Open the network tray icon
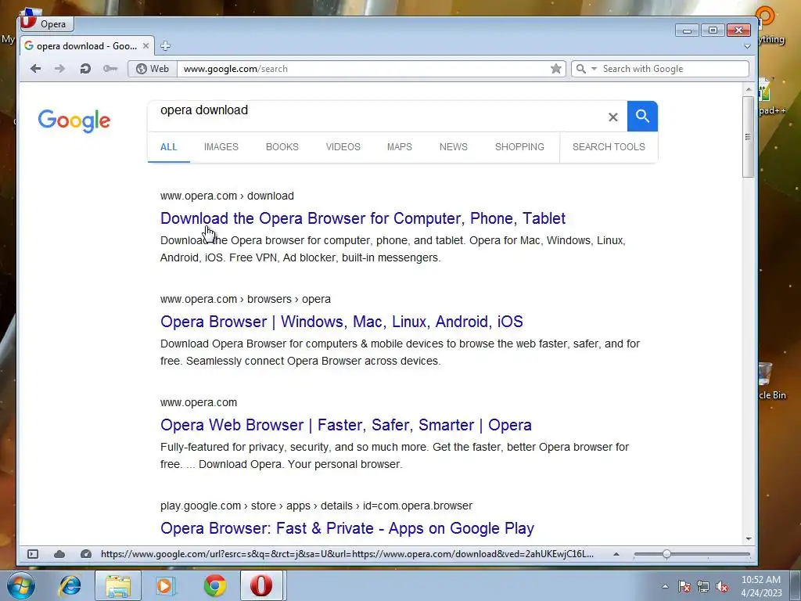 tap(703, 586)
